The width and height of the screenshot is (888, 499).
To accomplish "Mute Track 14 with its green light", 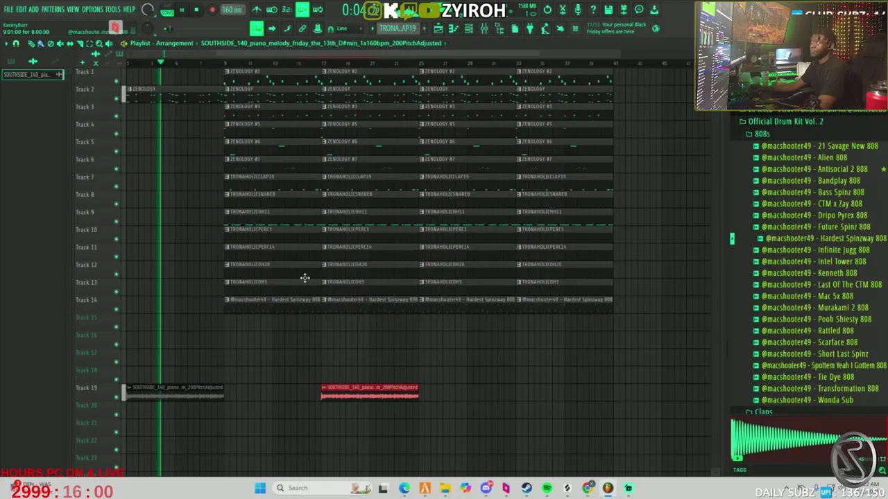I will click(x=117, y=309).
